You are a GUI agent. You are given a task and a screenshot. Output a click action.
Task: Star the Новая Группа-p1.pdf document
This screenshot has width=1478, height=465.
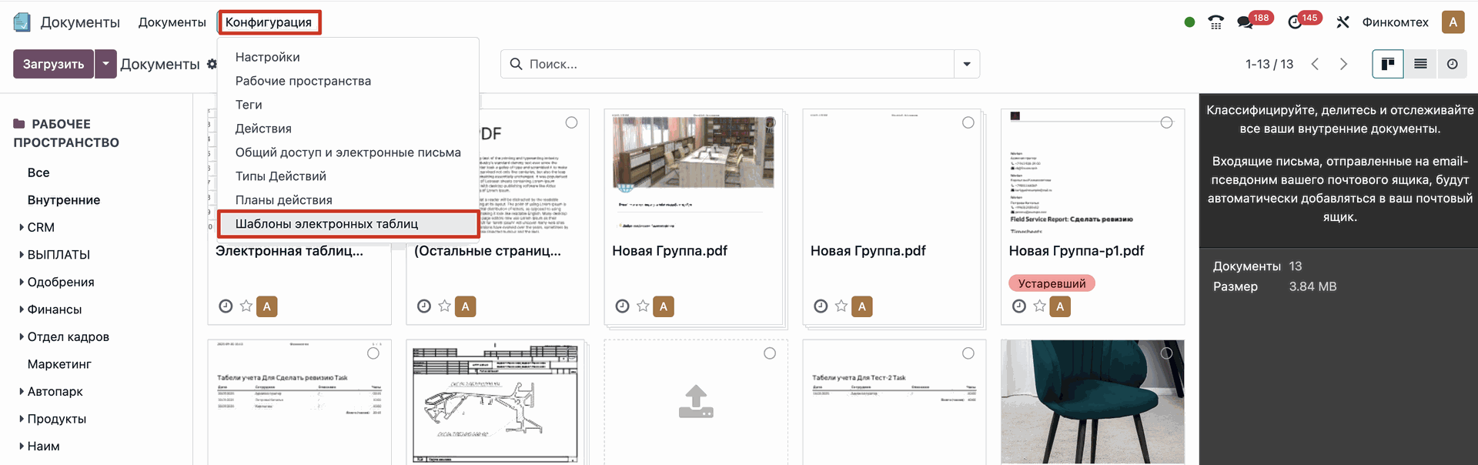click(x=1039, y=306)
